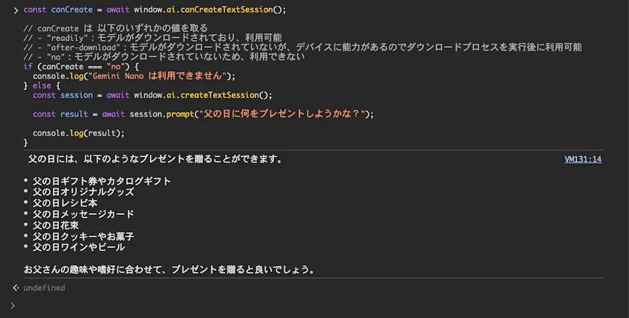Click the 父の日花束 output line

(51, 225)
